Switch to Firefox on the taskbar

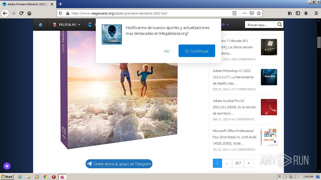(62, 177)
